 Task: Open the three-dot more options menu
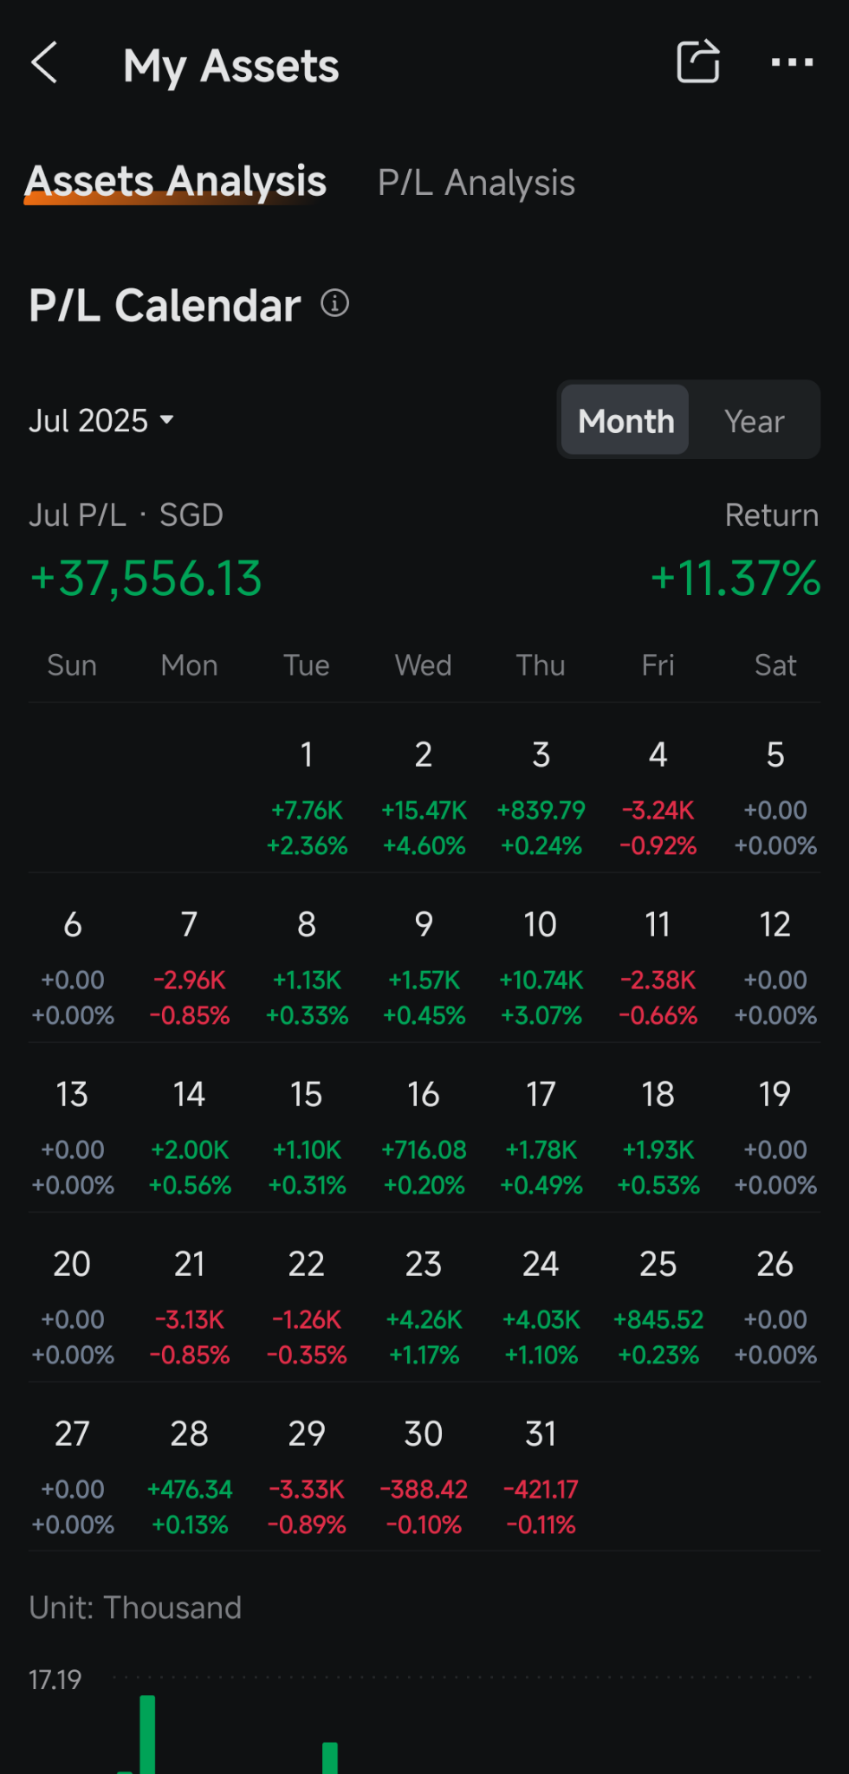click(x=792, y=62)
